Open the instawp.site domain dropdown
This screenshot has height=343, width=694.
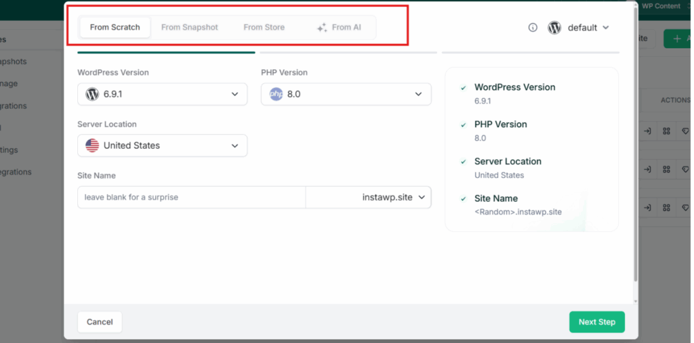(x=368, y=197)
